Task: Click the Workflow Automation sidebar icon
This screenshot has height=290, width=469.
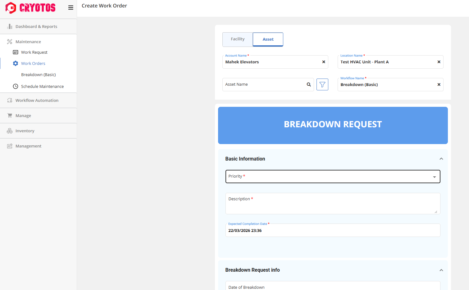Action: (x=10, y=100)
